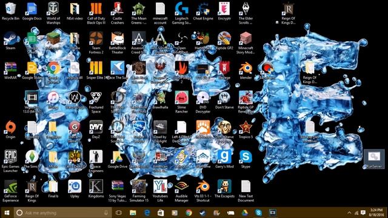The height and width of the screenshot is (218, 388).
Task: Select the Skype desktop shortcut
Action: point(246,160)
